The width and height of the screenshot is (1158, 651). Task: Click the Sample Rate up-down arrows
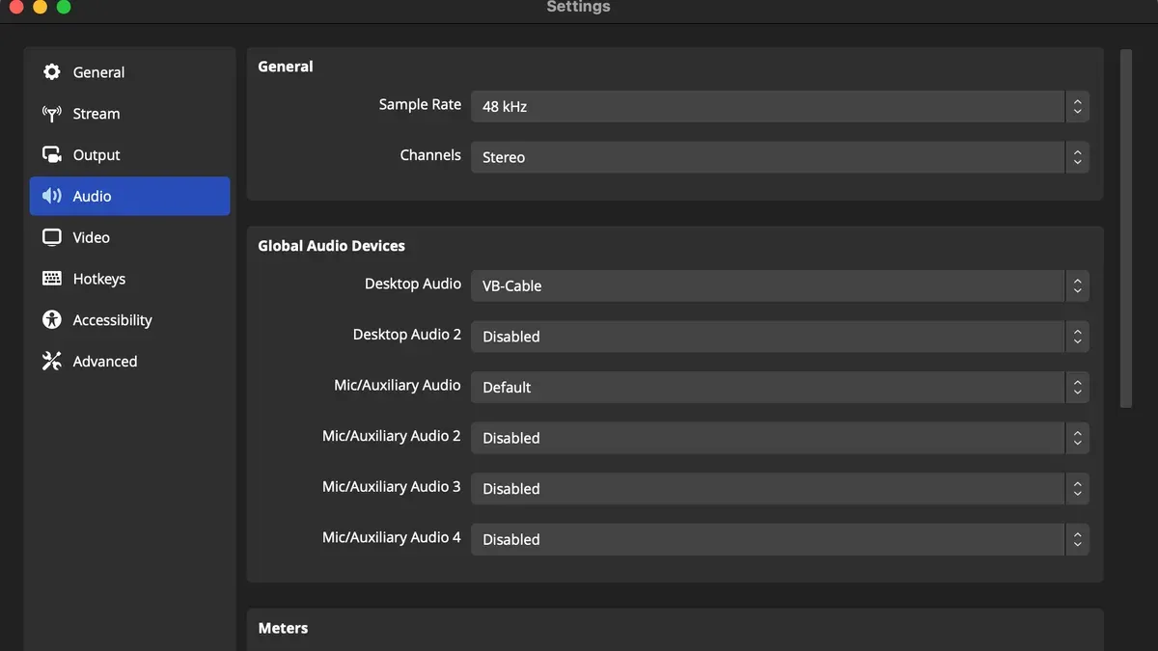click(1077, 106)
